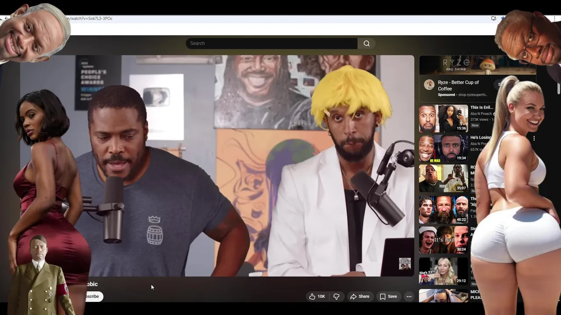Click the Ryze ad banner image
The image size is (561, 315).
pos(477,65)
